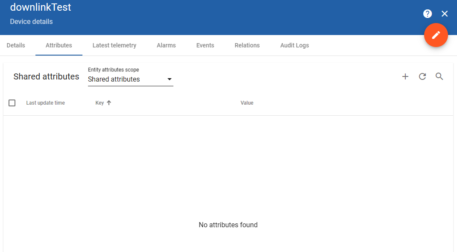
Task: Switch to the Latest telemetry tab
Action: point(114,45)
